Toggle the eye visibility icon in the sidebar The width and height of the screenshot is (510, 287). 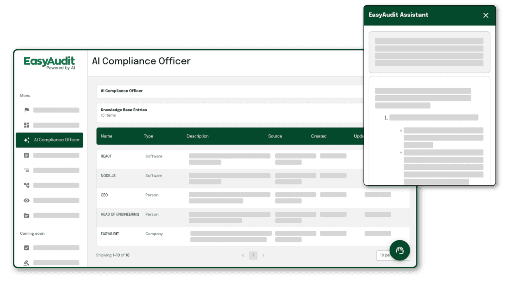26,200
